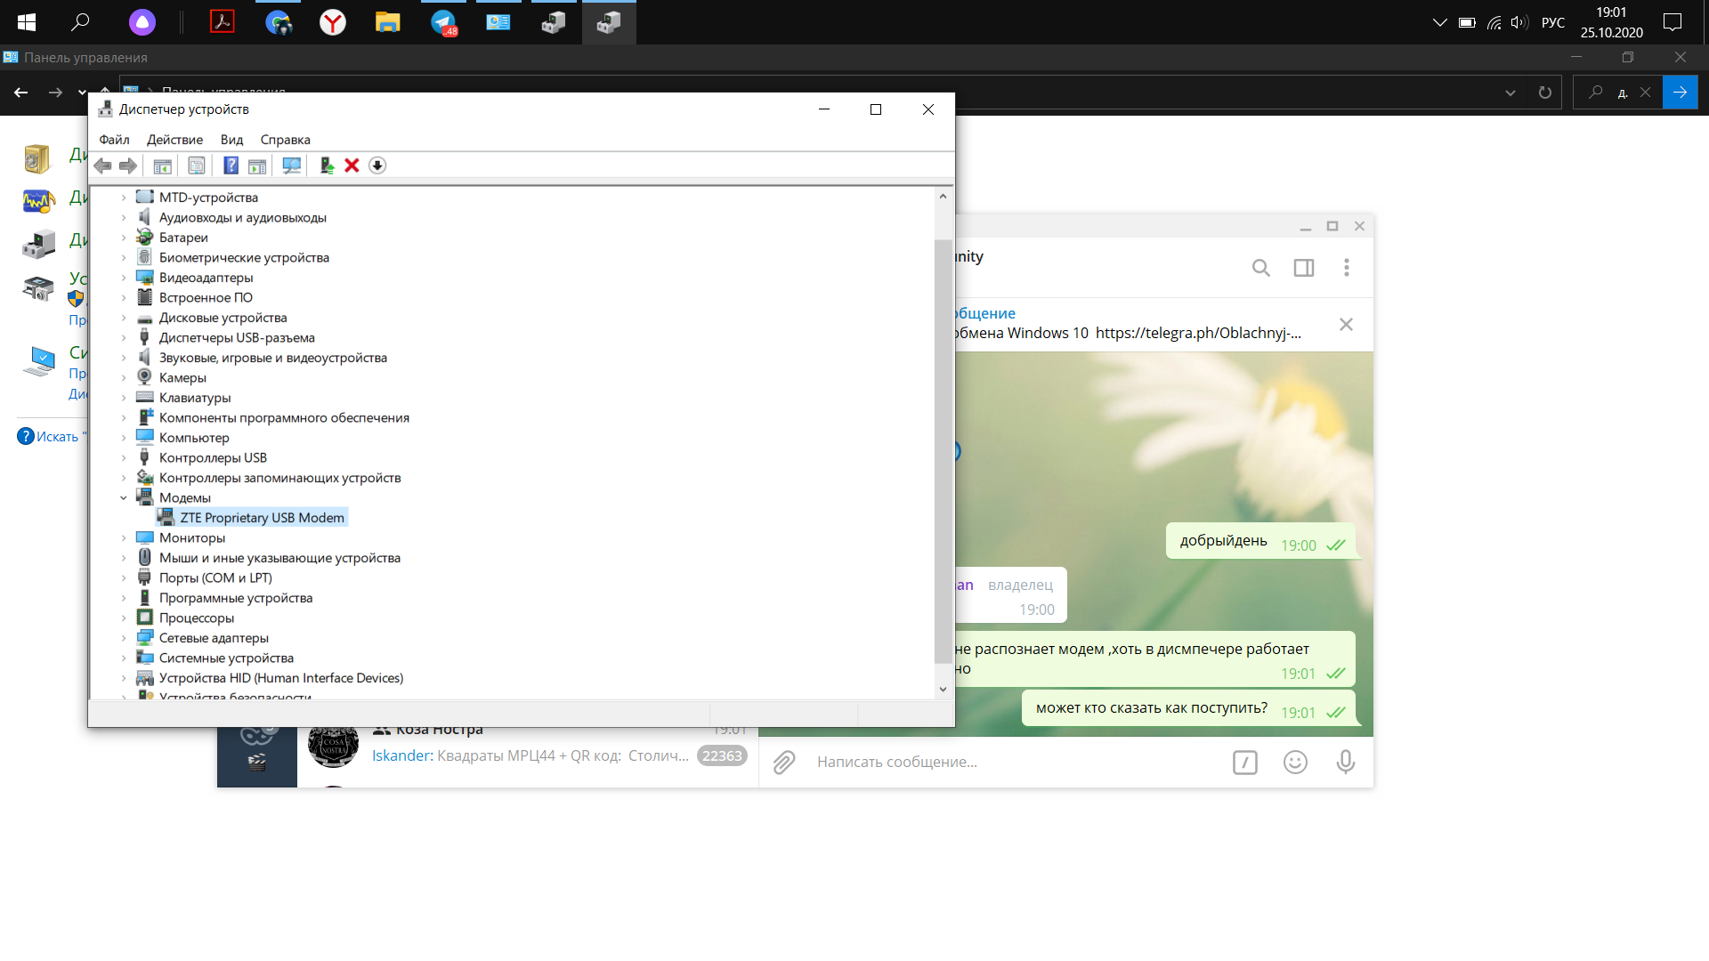Select Встроенное ПО tree item
This screenshot has width=1709, height=961.
(x=206, y=298)
